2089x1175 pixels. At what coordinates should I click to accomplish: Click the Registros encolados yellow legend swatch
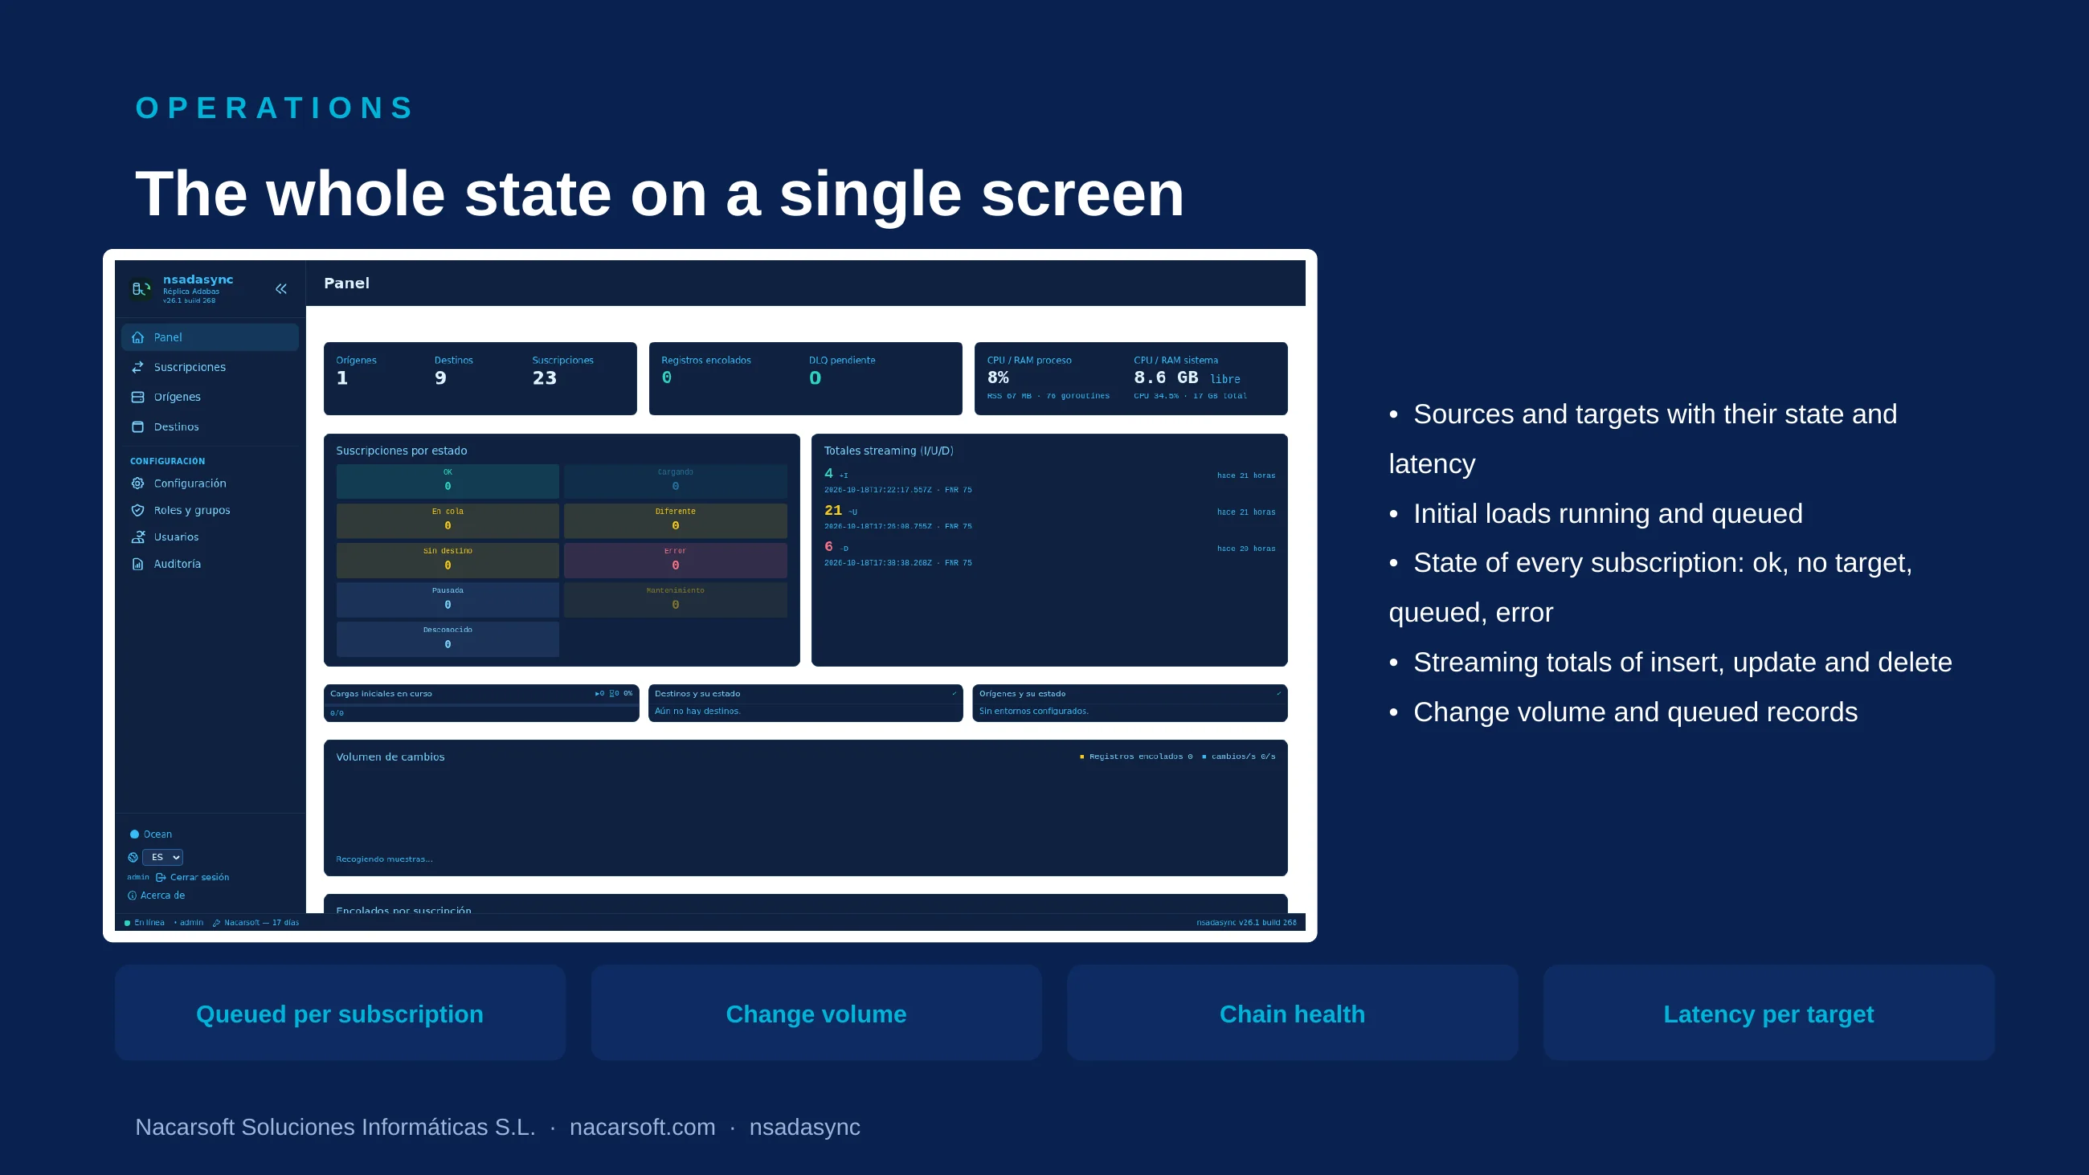coord(1081,757)
